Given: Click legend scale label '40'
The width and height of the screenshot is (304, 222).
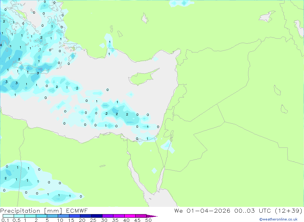Looking at the screenshot, I should [x=126, y=220].
